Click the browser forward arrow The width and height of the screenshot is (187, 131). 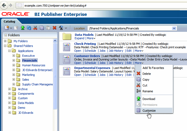[x=11, y=5]
